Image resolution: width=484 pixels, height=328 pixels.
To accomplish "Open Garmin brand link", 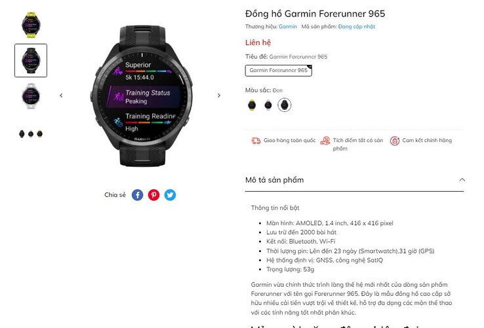I will 288,26.
